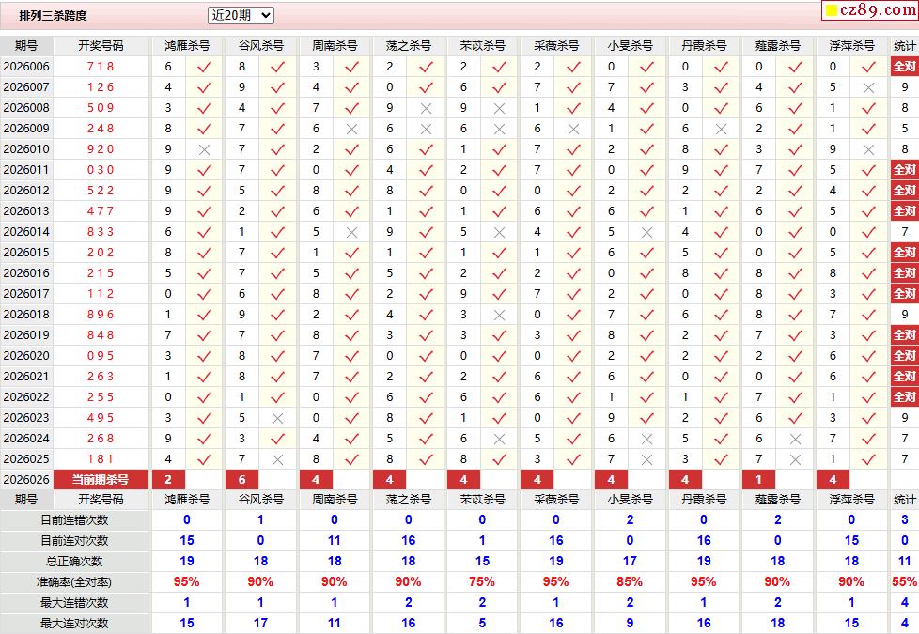
Task: Click red current kill number 2 under 鸿雁杀号
Action: 168,479
